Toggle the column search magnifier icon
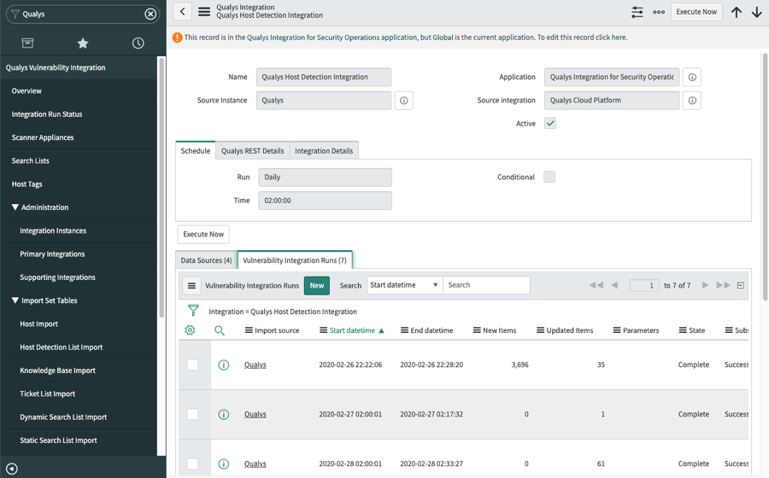This screenshot has width=769, height=478. click(x=220, y=330)
